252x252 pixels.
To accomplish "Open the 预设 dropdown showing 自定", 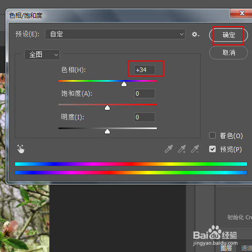I will click(x=115, y=34).
